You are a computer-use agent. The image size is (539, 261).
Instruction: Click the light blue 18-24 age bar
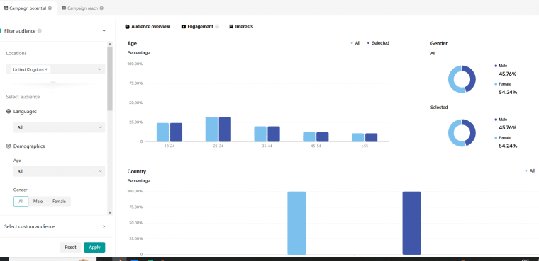162,132
